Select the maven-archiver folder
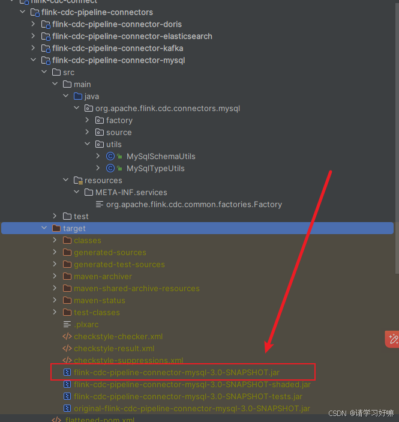 pos(103,276)
